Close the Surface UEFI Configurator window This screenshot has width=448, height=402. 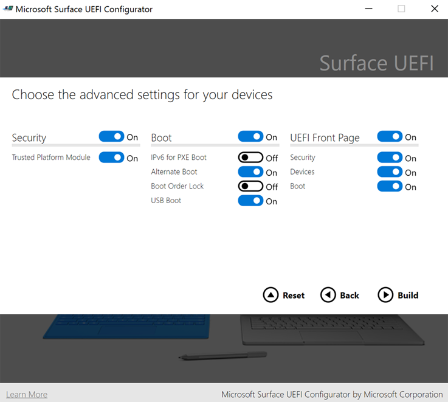pos(434,9)
